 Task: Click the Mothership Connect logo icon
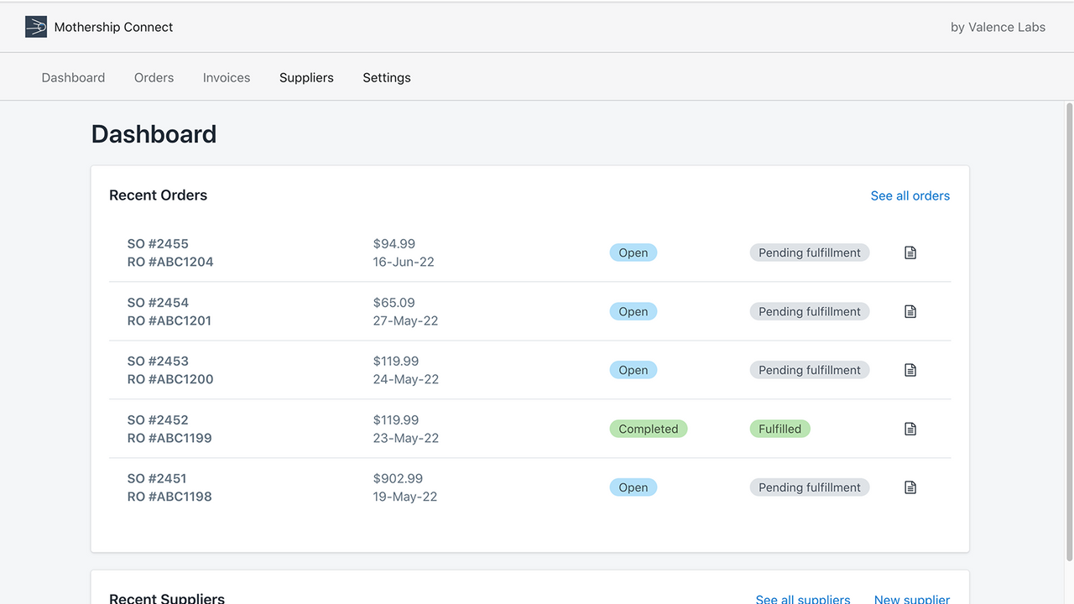point(36,27)
